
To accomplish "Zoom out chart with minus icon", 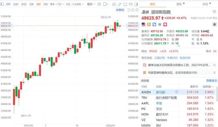I will [x=133, y=10].
